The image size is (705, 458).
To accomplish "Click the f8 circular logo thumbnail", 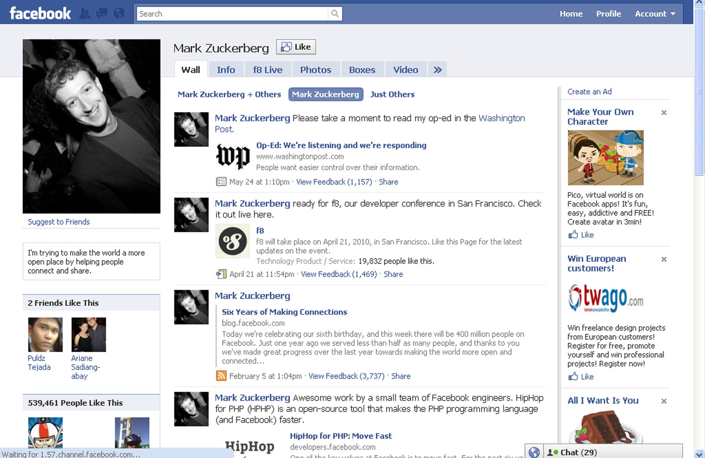I will 233,241.
